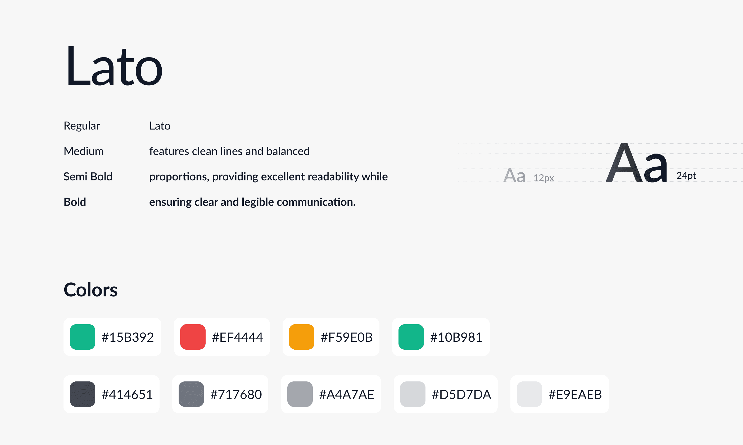The image size is (743, 445).
Task: Click the Colors section heading
Action: pyautogui.click(x=91, y=290)
